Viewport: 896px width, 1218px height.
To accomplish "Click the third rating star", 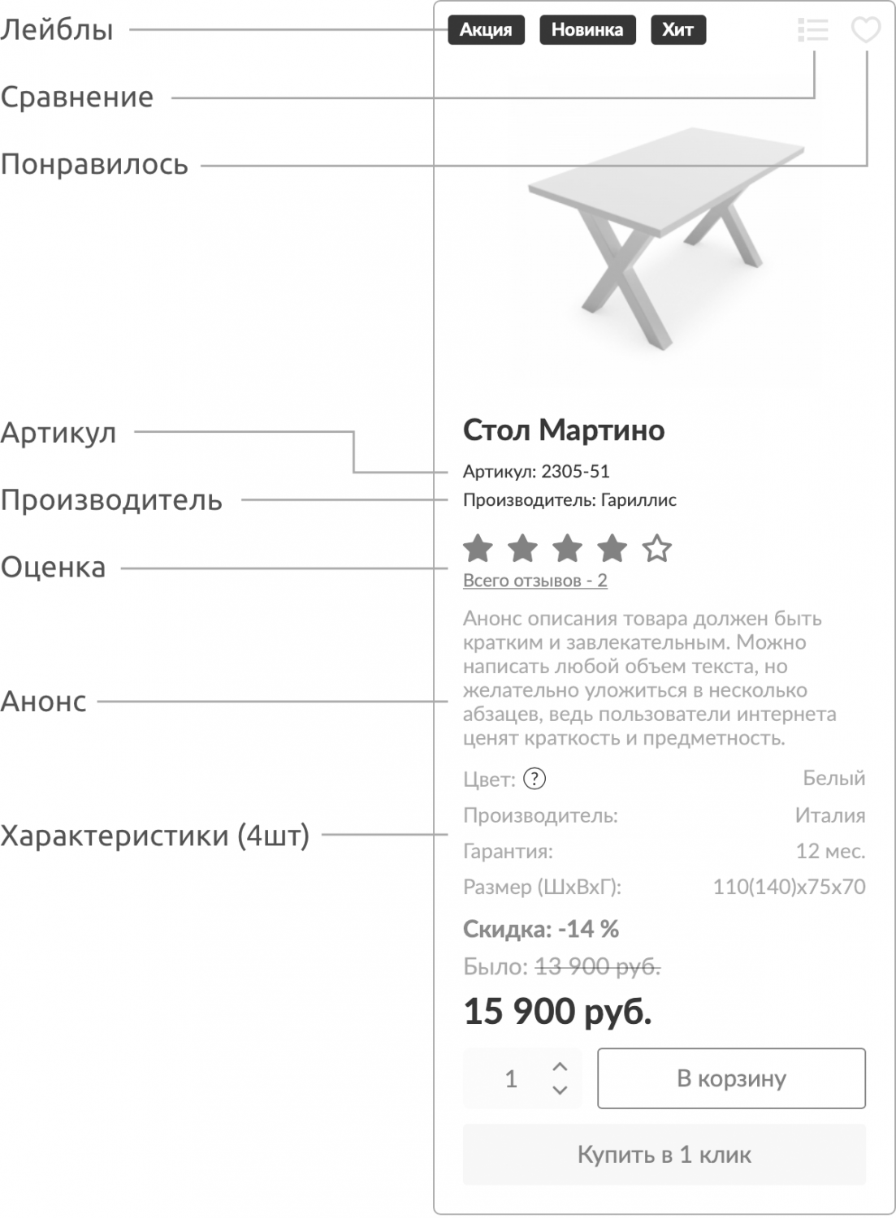I will (x=567, y=549).
